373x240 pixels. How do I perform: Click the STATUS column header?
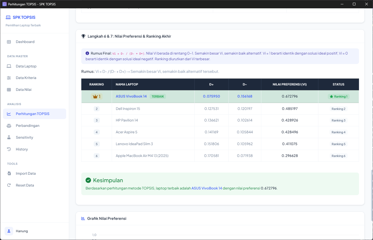click(339, 84)
